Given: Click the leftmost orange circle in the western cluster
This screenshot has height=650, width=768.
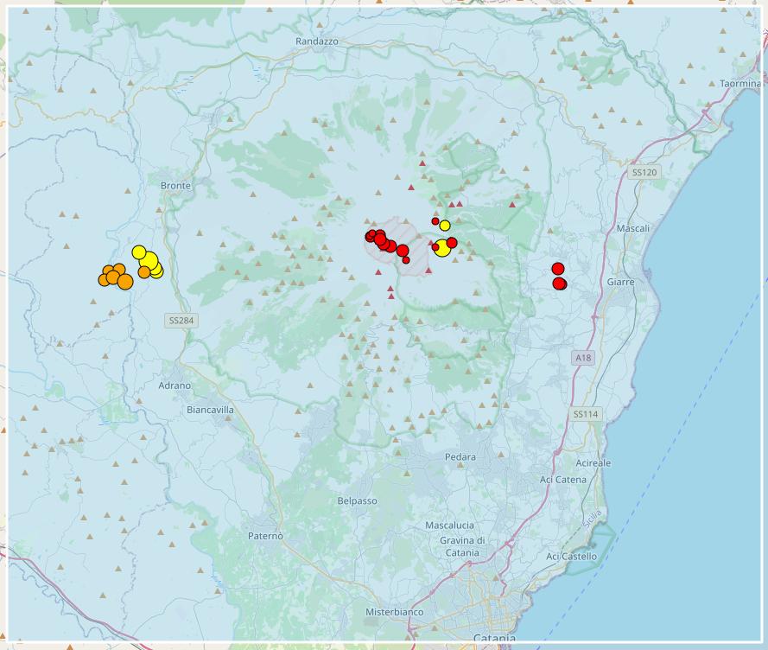Looking at the screenshot, I should click(x=104, y=279).
